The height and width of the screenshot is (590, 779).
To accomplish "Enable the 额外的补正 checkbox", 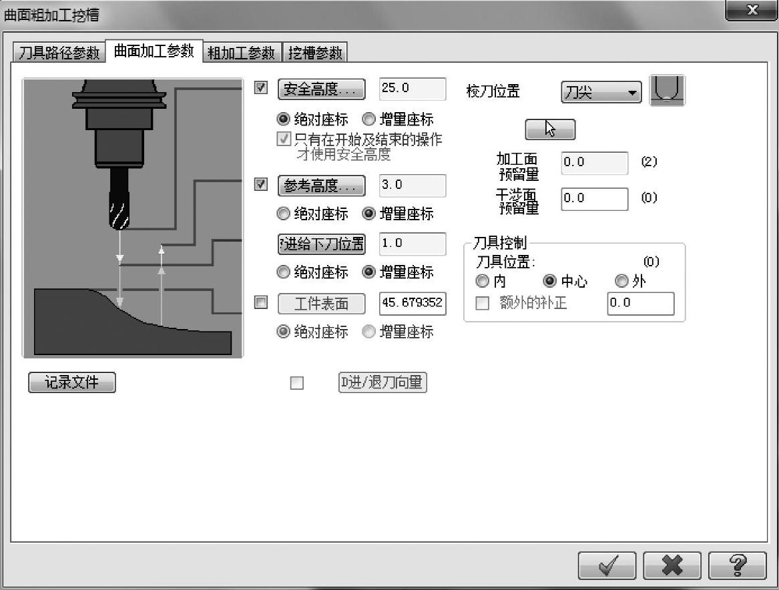I will tap(483, 303).
